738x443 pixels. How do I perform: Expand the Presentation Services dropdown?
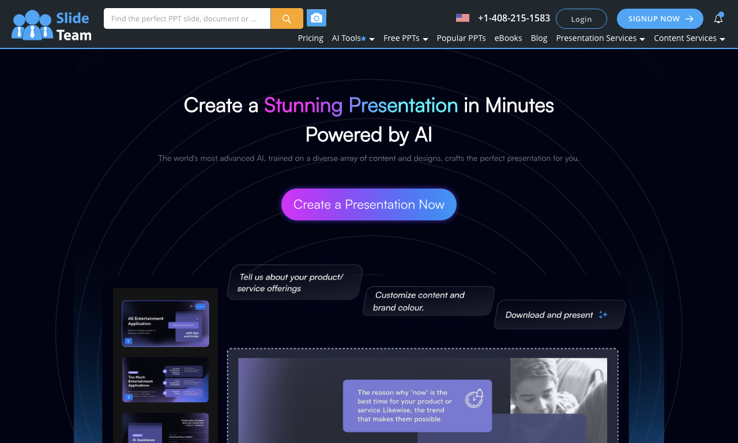tap(600, 38)
